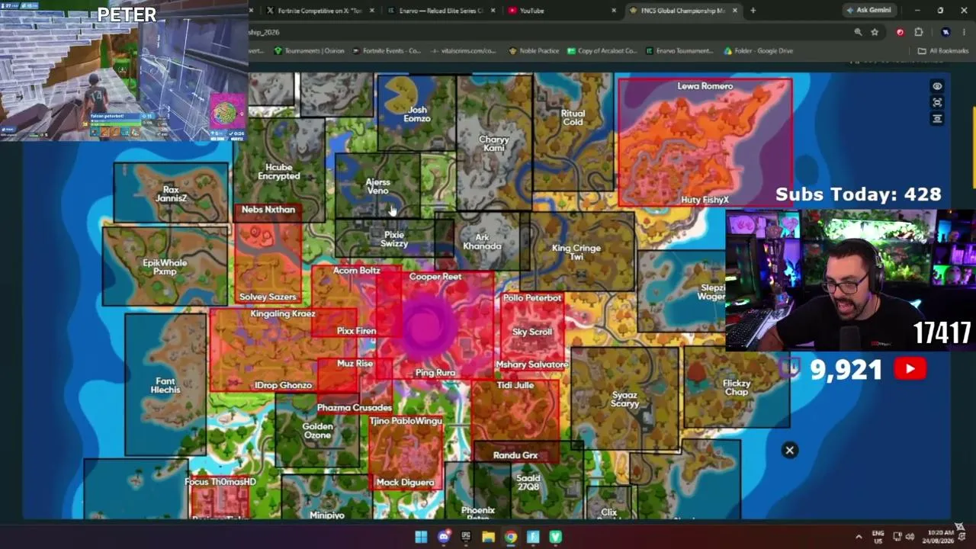Image resolution: width=976 pixels, height=549 pixels.
Task: Click the Josh Eomzo map label
Action: pos(417,114)
